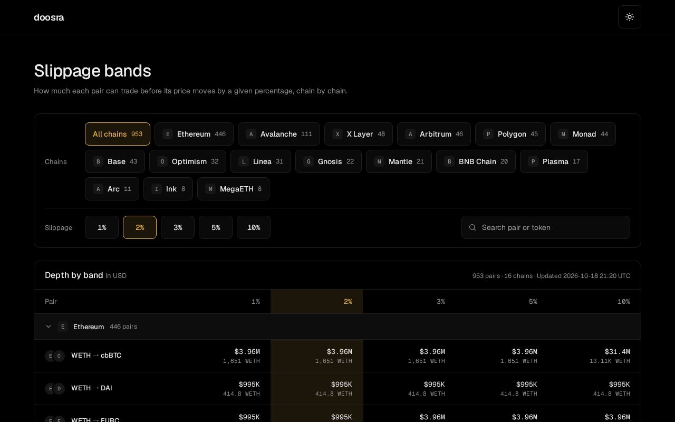Show only Linea chain pairs

261,161
